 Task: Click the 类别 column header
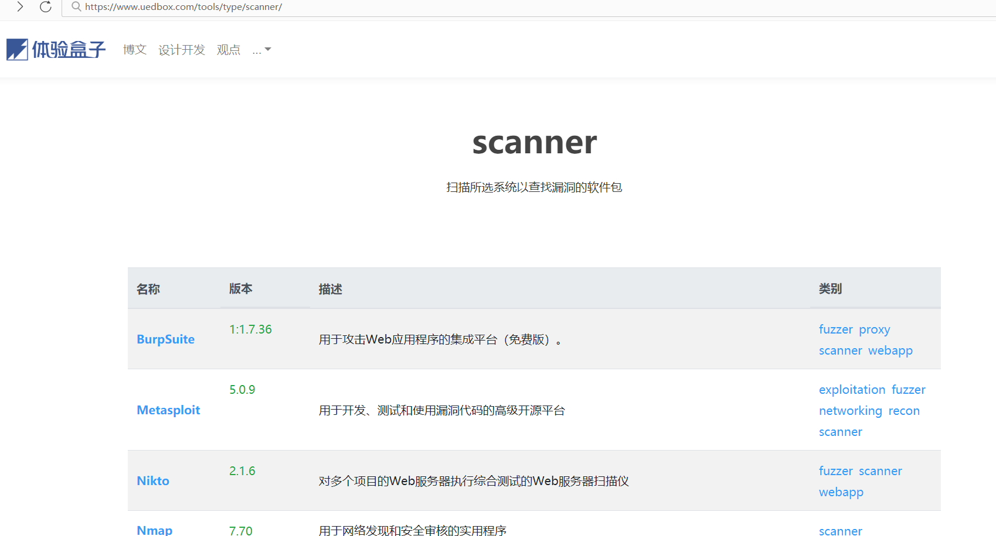(x=831, y=288)
